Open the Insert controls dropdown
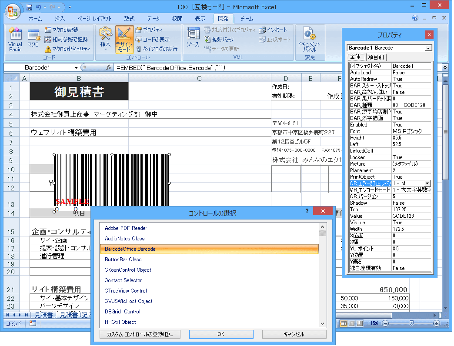Screen dimensions: 454x346 point(105,40)
